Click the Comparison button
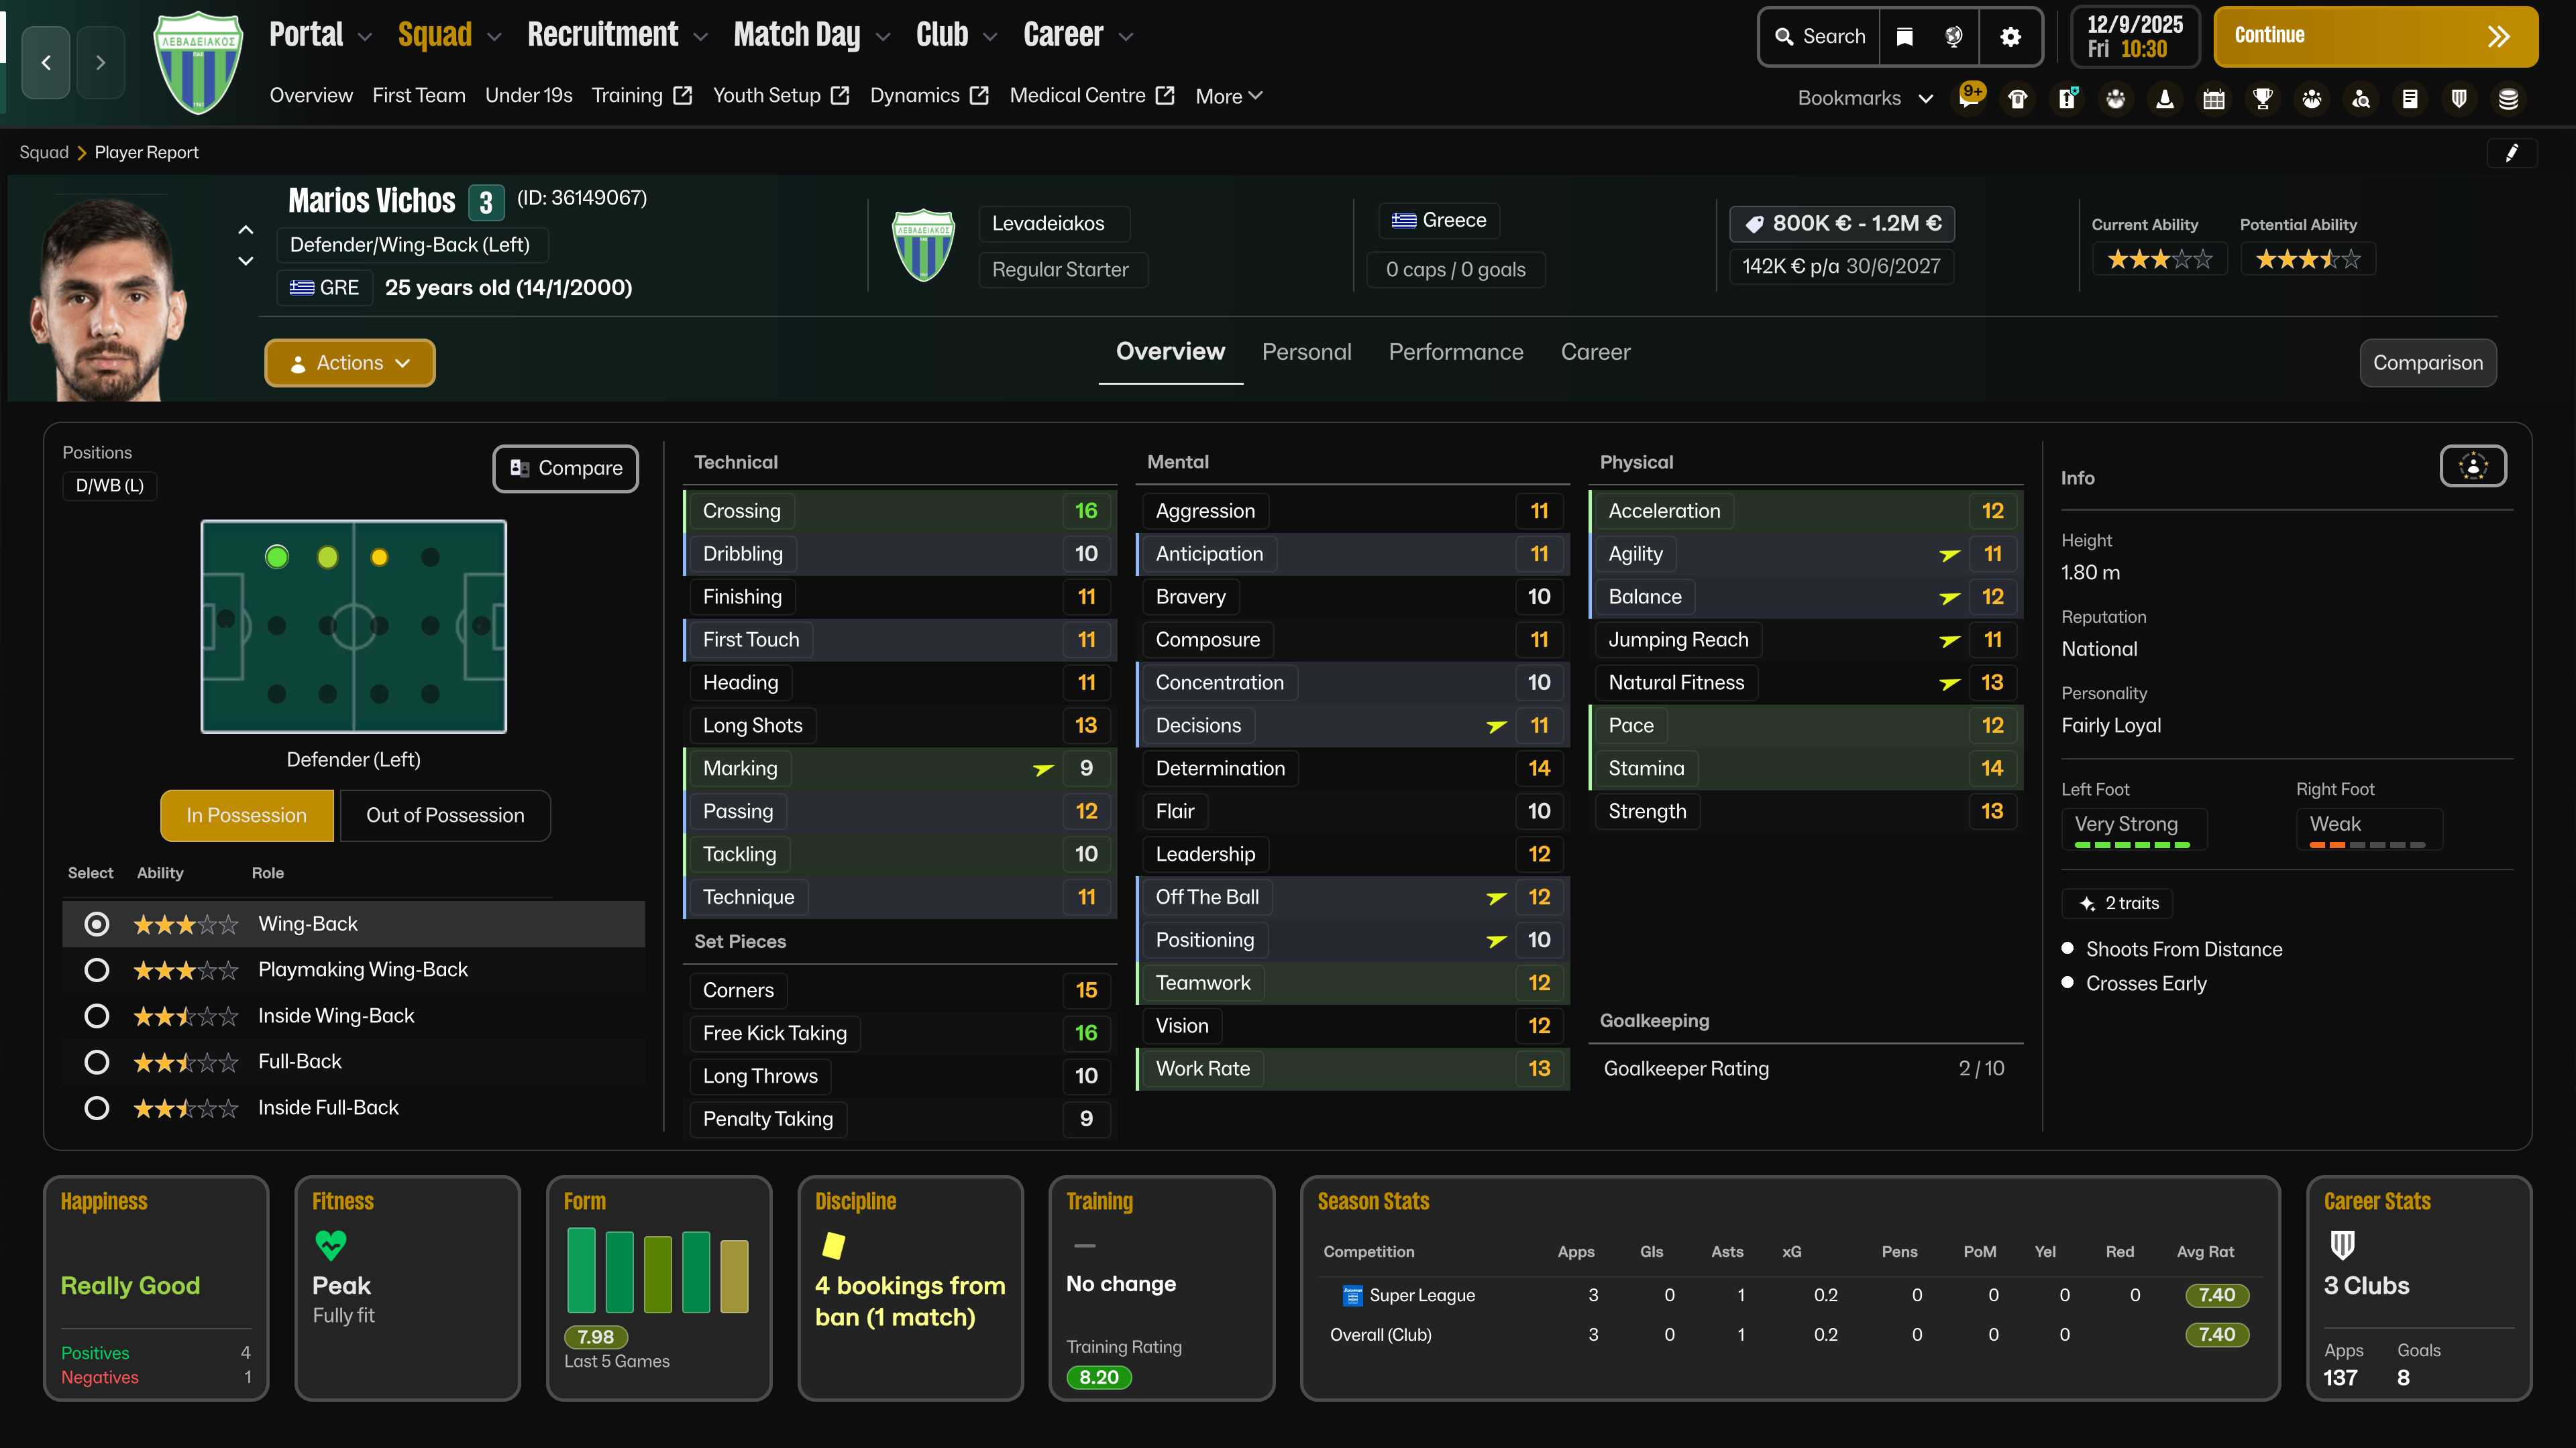The height and width of the screenshot is (1448, 2576). (2427, 363)
